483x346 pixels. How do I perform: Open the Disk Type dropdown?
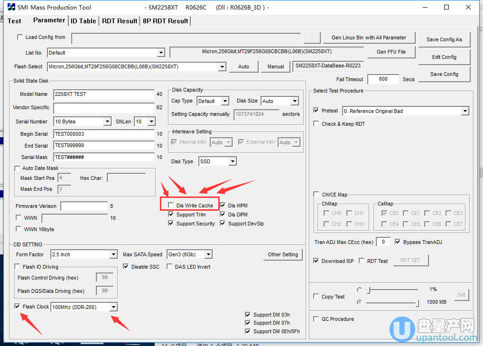click(232, 161)
